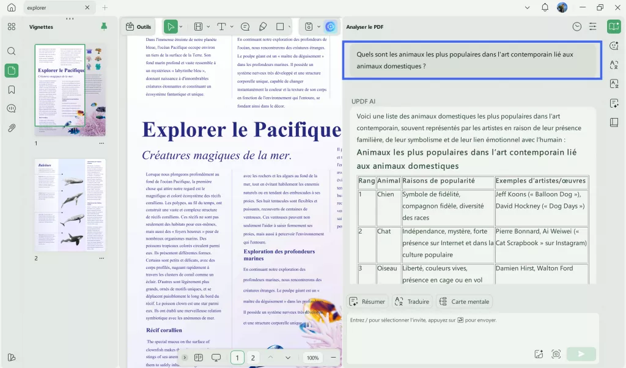Open the UPDF AI assistant icon
The height and width of the screenshot is (368, 626).
click(331, 26)
